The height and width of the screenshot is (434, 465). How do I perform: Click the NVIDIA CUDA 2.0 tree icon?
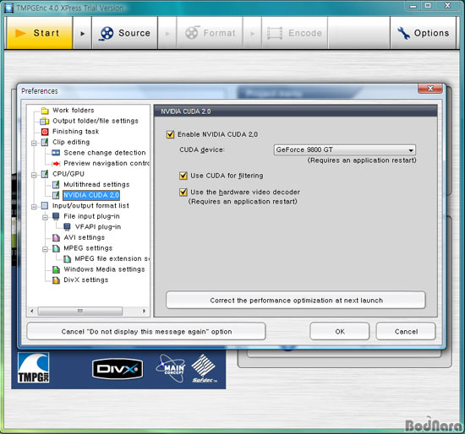click(x=56, y=195)
